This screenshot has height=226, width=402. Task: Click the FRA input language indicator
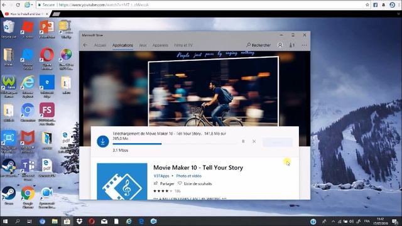click(x=367, y=221)
